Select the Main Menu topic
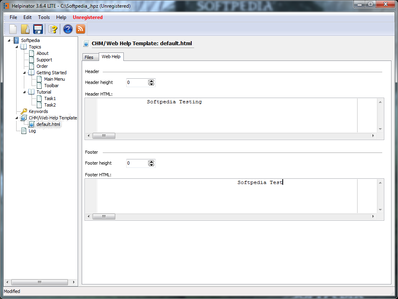This screenshot has height=299, width=398. pos(54,79)
